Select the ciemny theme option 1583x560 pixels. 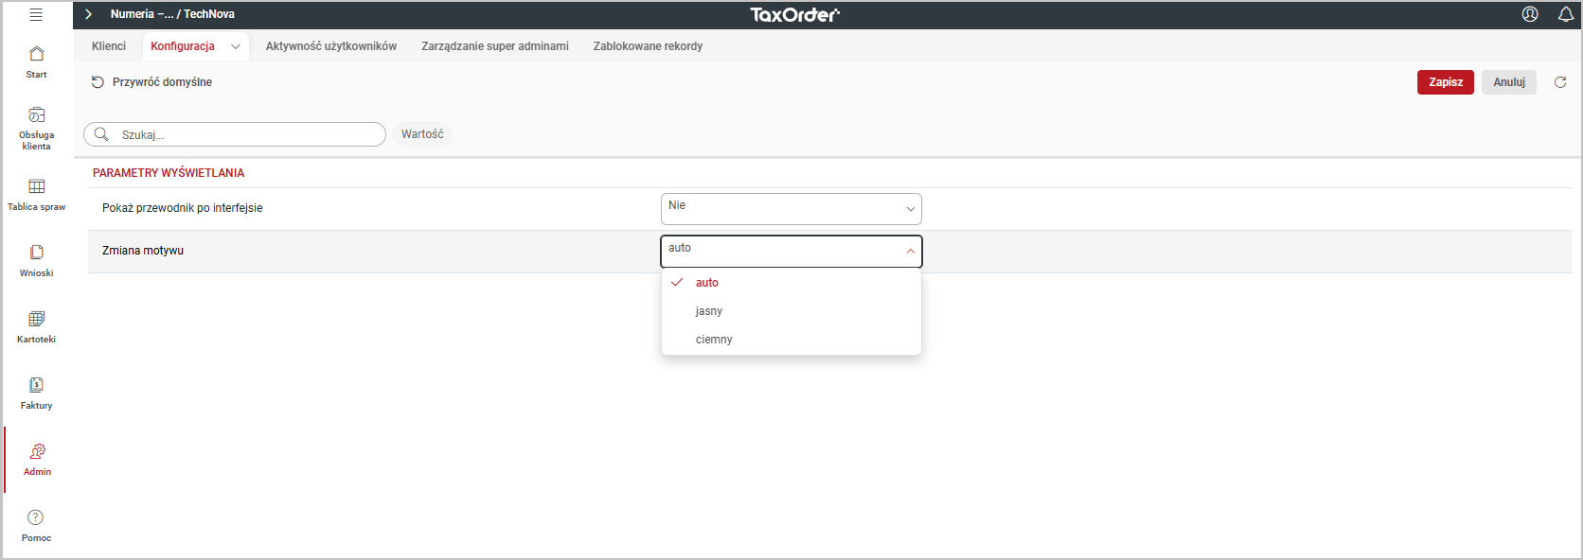pos(714,340)
